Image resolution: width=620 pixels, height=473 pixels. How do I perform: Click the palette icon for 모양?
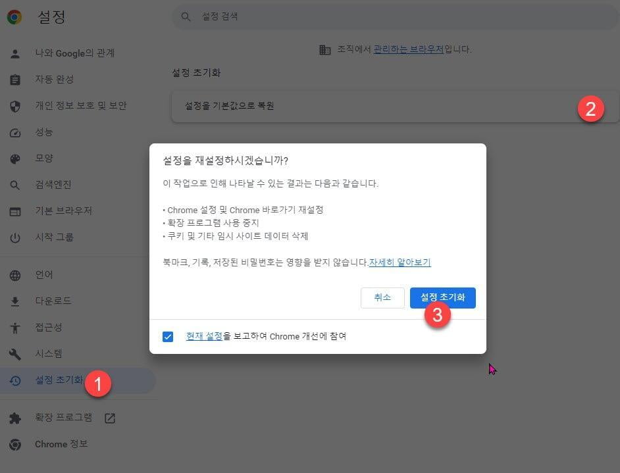pyautogui.click(x=15, y=159)
